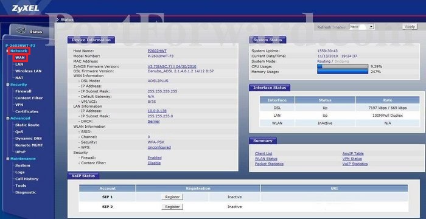Click the WLAN InActive status cell

pyautogui.click(x=325, y=123)
